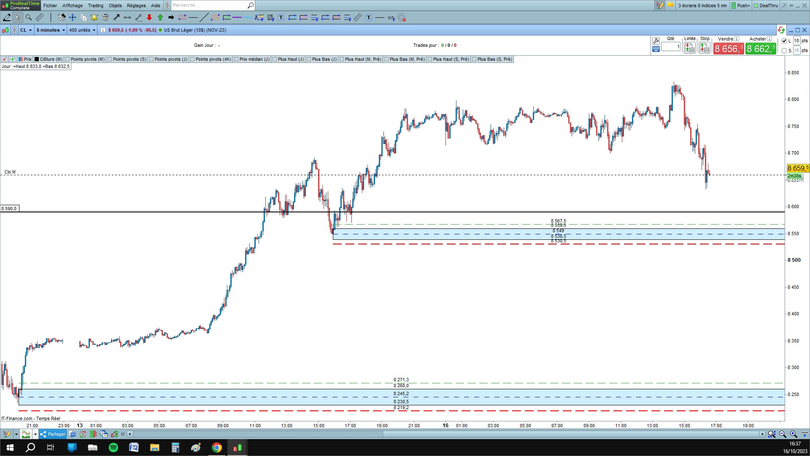The height and width of the screenshot is (456, 810).
Task: Select the pencil drawing tool
Action: (x=7, y=17)
